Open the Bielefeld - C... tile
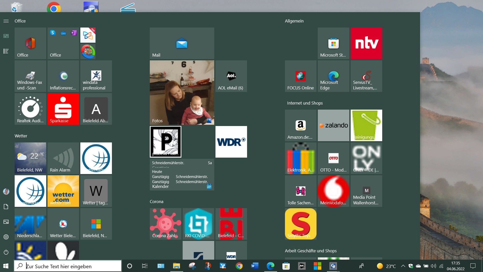This screenshot has height=272, width=483. coord(231,224)
